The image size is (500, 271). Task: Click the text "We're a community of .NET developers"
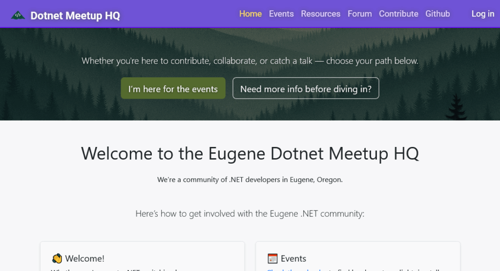point(219,180)
